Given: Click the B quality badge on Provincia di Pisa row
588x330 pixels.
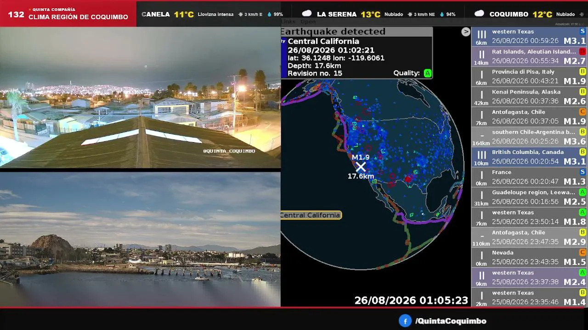Looking at the screenshot, I should tap(582, 71).
